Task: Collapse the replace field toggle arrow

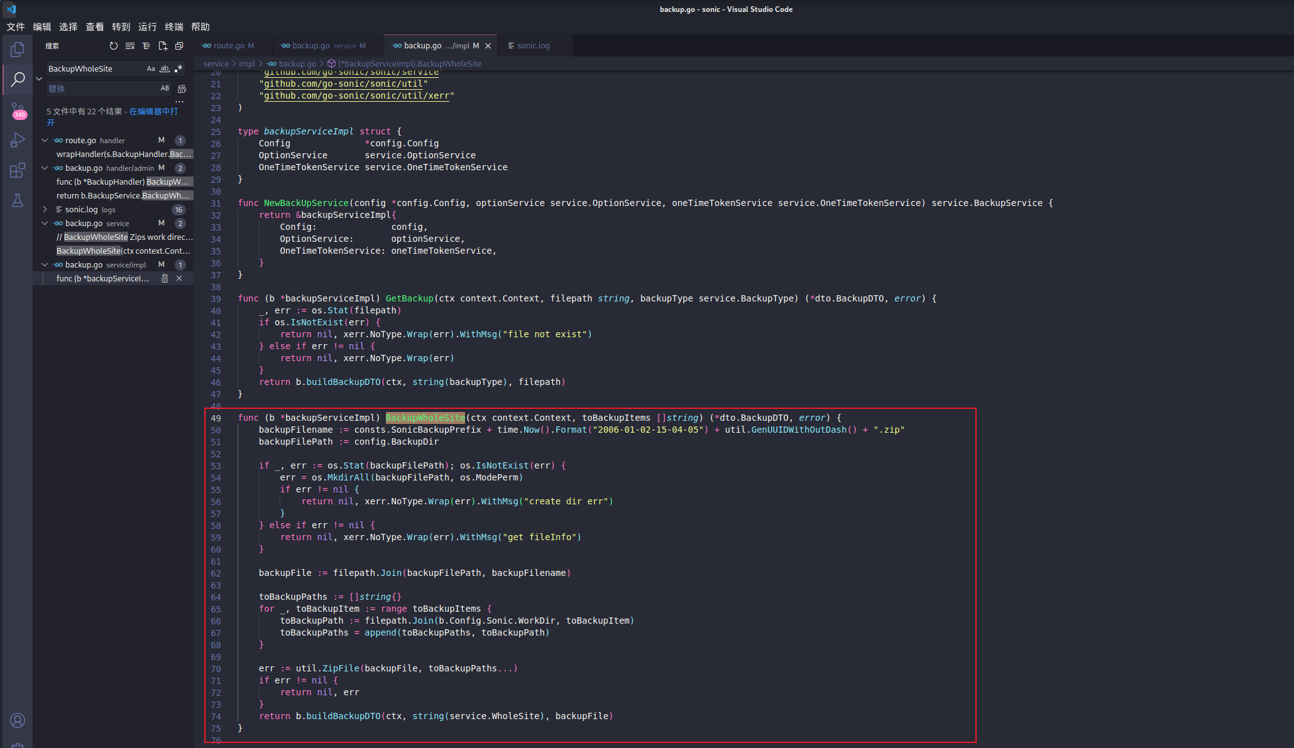Action: pos(39,79)
